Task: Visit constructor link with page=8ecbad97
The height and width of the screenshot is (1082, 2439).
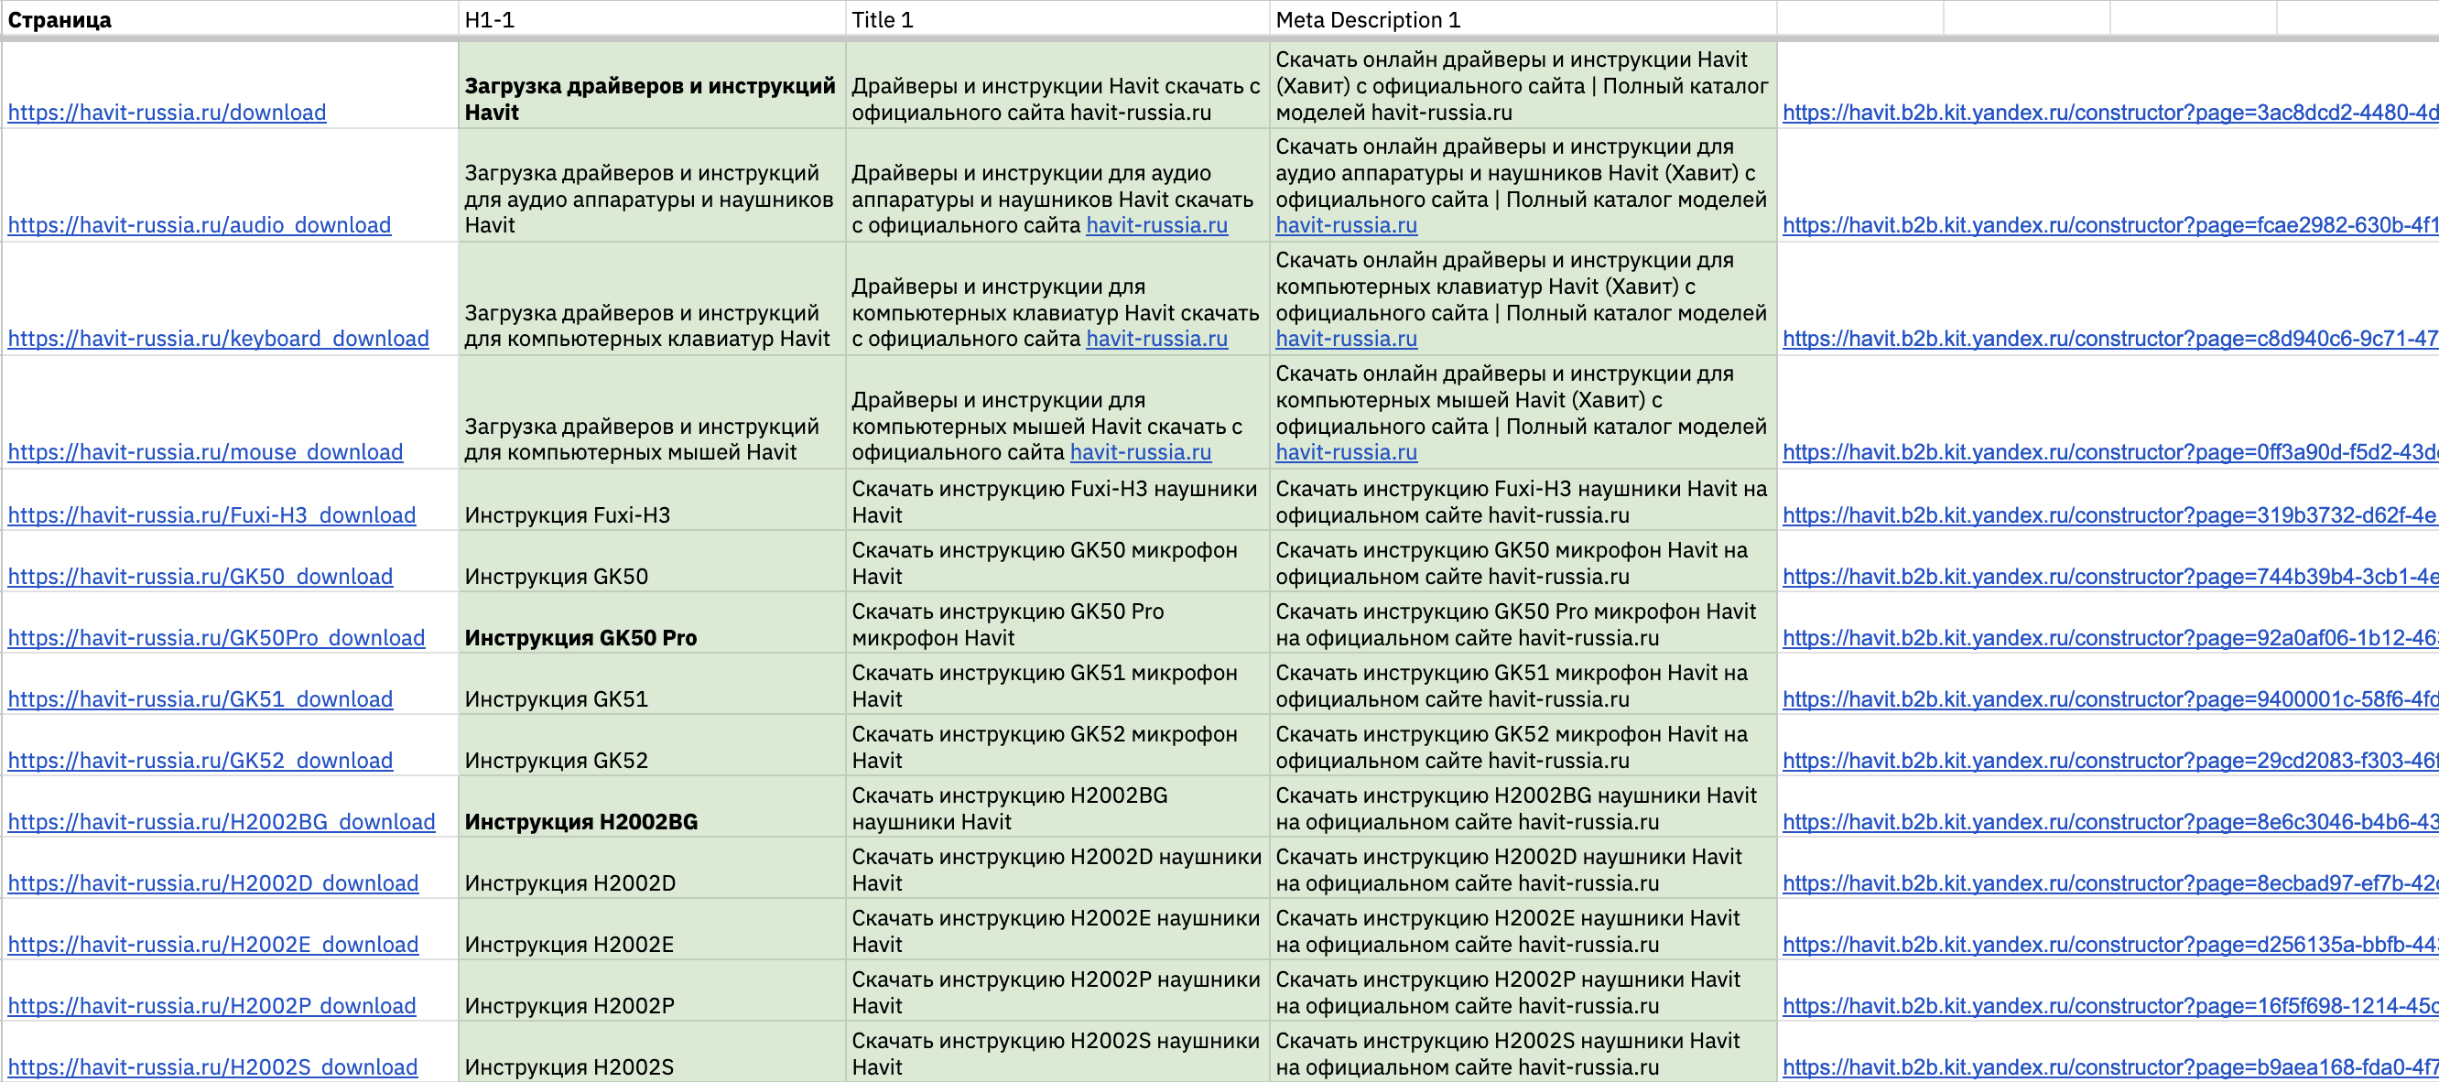Action: coord(2110,883)
